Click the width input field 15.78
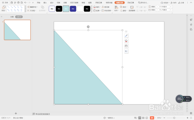Screen dimensions: 194x120 tap(164, 10)
